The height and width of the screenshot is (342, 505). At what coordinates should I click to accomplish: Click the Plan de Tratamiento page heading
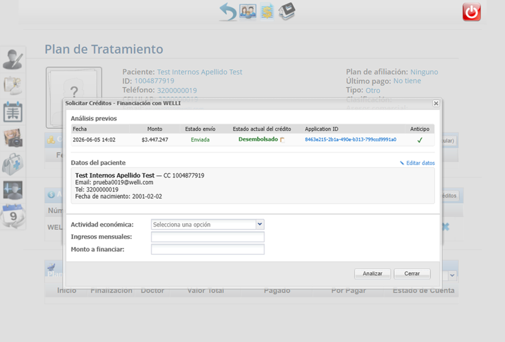[x=104, y=49]
